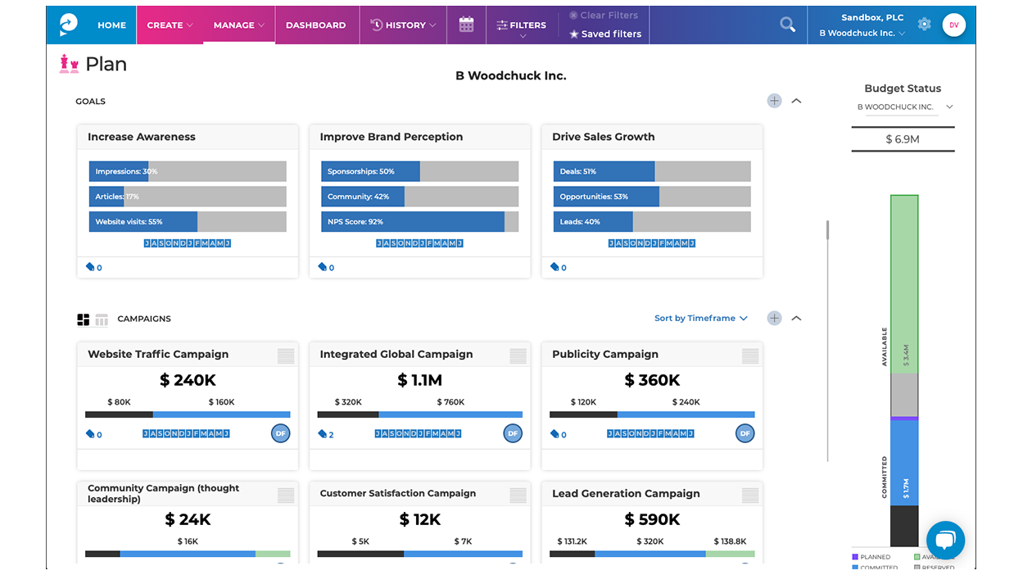Image resolution: width=1023 pixels, height=575 pixels.
Task: Switch campaigns to grid view
Action: [82, 319]
